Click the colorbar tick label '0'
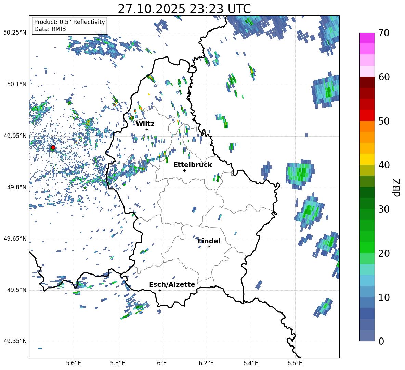 [x=381, y=341]
